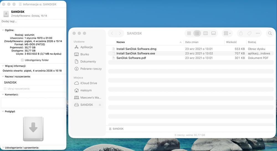Expand Udostępnianie i uprawnienia section

tap(3, 148)
